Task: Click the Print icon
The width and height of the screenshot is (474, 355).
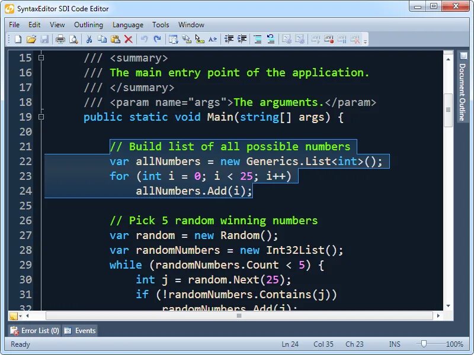Action: coord(60,39)
